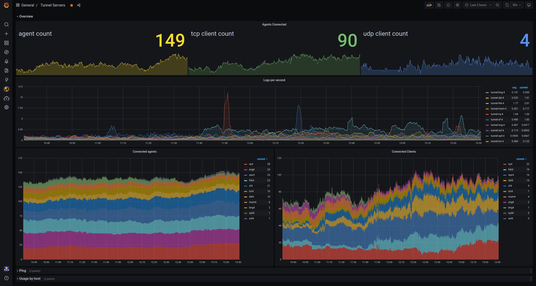Screen dimensions: 536x286
Task: Change color of war4 swatch in Connected agents
Action: tap(245, 175)
